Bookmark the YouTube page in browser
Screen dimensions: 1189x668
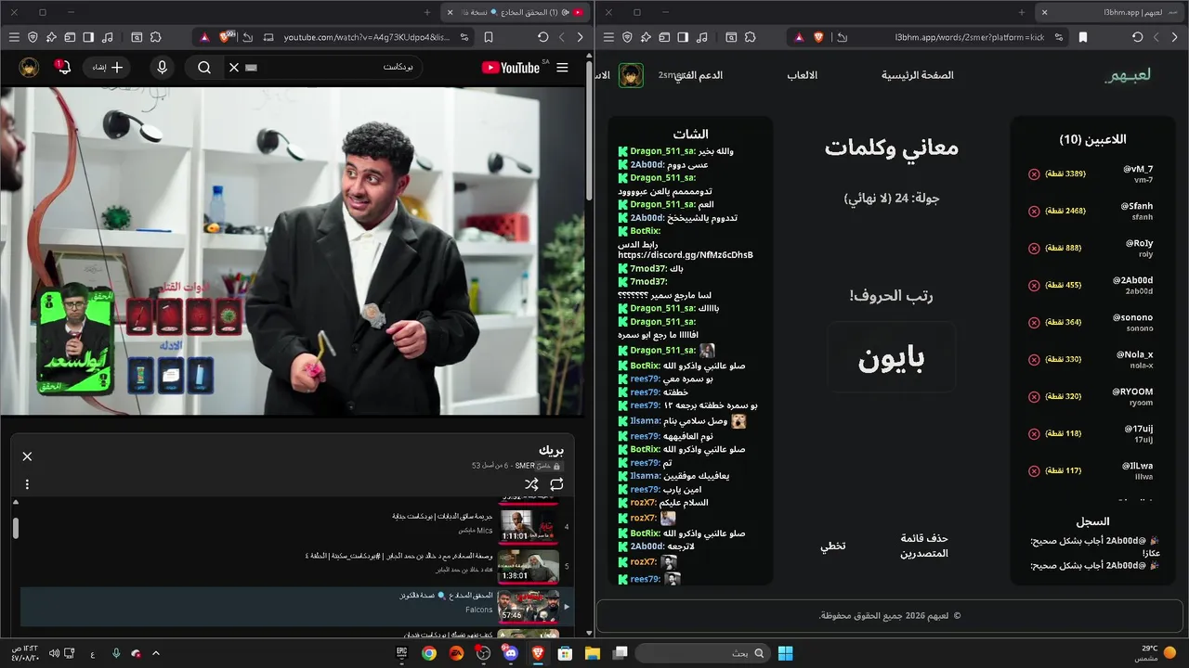pos(489,37)
